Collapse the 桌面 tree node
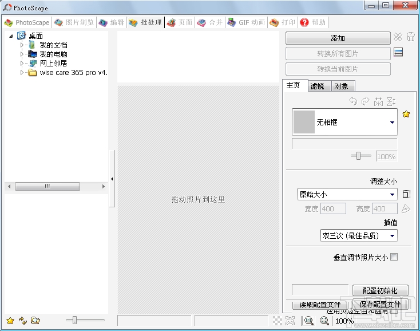Viewport: 420px width, 331px height. pos(11,36)
